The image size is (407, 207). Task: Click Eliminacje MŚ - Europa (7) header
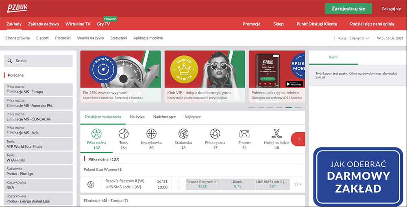tap(193, 201)
